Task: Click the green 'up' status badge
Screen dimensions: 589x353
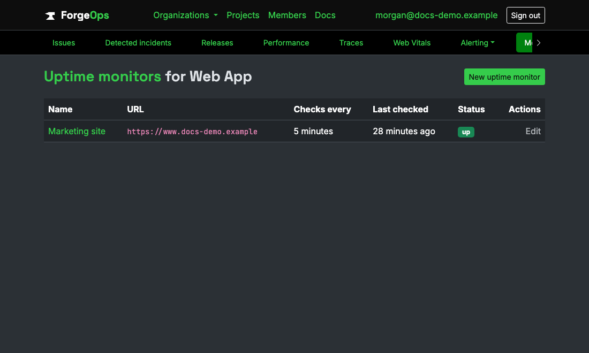Action: [466, 132]
